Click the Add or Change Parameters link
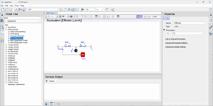The image size is (213, 106). click(x=175, y=39)
